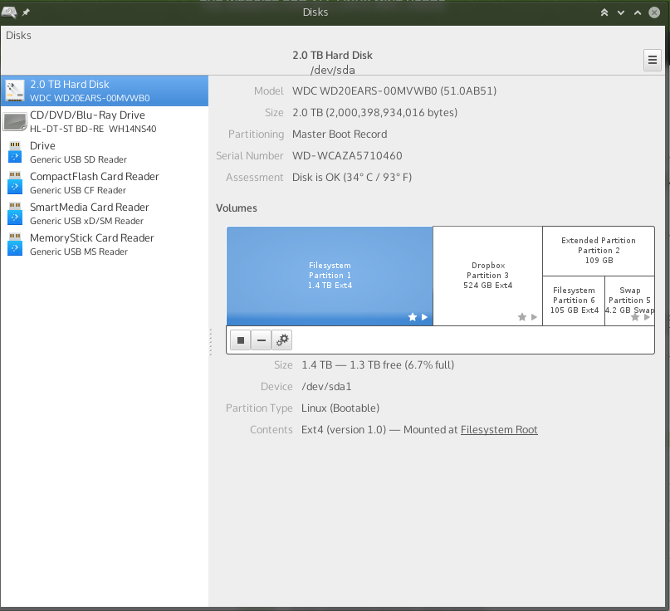Click the Drive Generic USB SD Reader entry
Screen dimensions: 670x611
pyautogui.click(x=105, y=153)
